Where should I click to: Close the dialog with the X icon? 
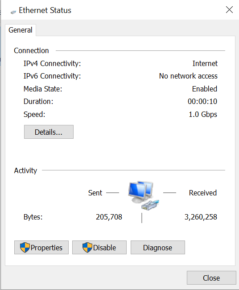[229, 10]
